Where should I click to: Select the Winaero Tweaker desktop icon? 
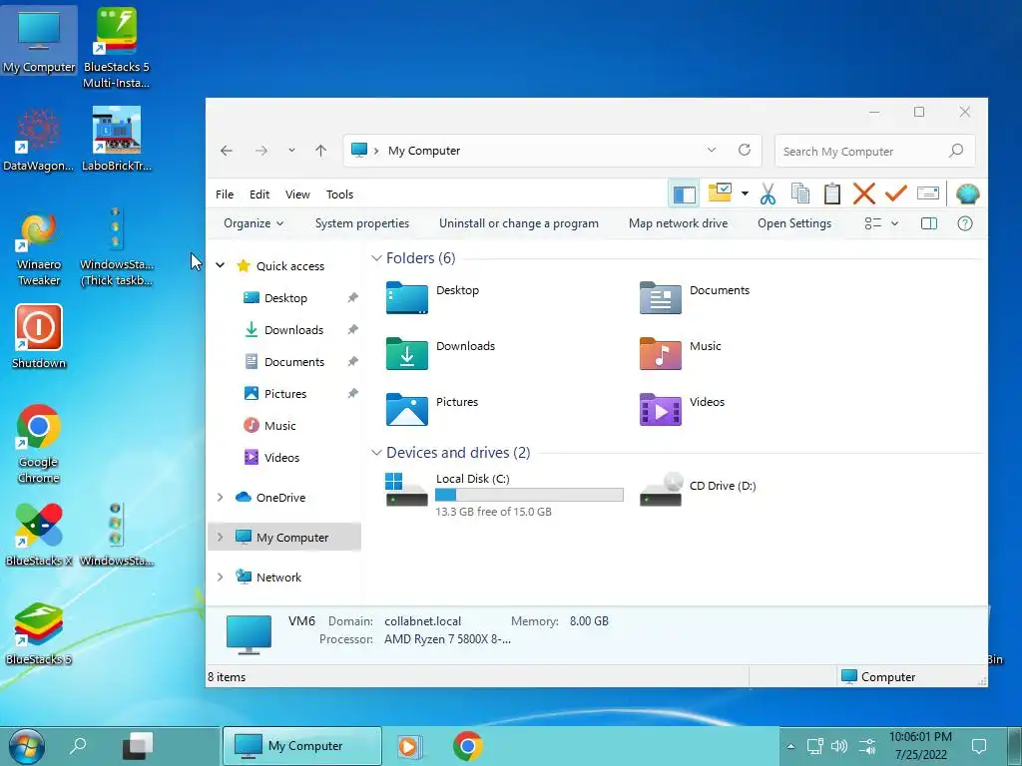point(39,247)
